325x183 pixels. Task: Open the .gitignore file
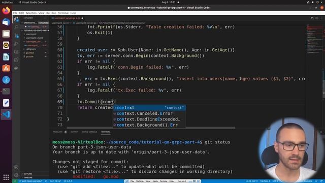31,49
